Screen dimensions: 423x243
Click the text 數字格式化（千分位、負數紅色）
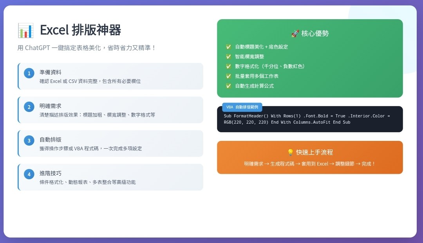click(x=270, y=66)
